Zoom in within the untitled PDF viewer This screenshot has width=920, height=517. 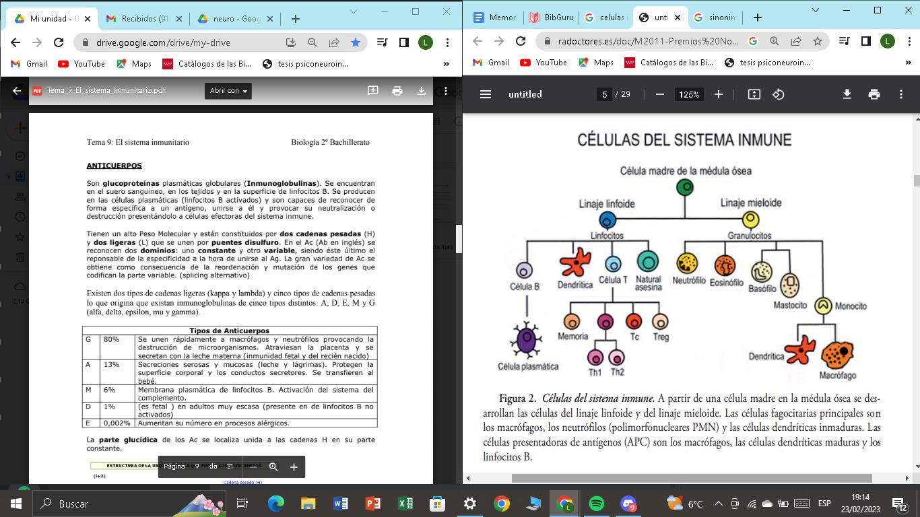[x=719, y=94]
